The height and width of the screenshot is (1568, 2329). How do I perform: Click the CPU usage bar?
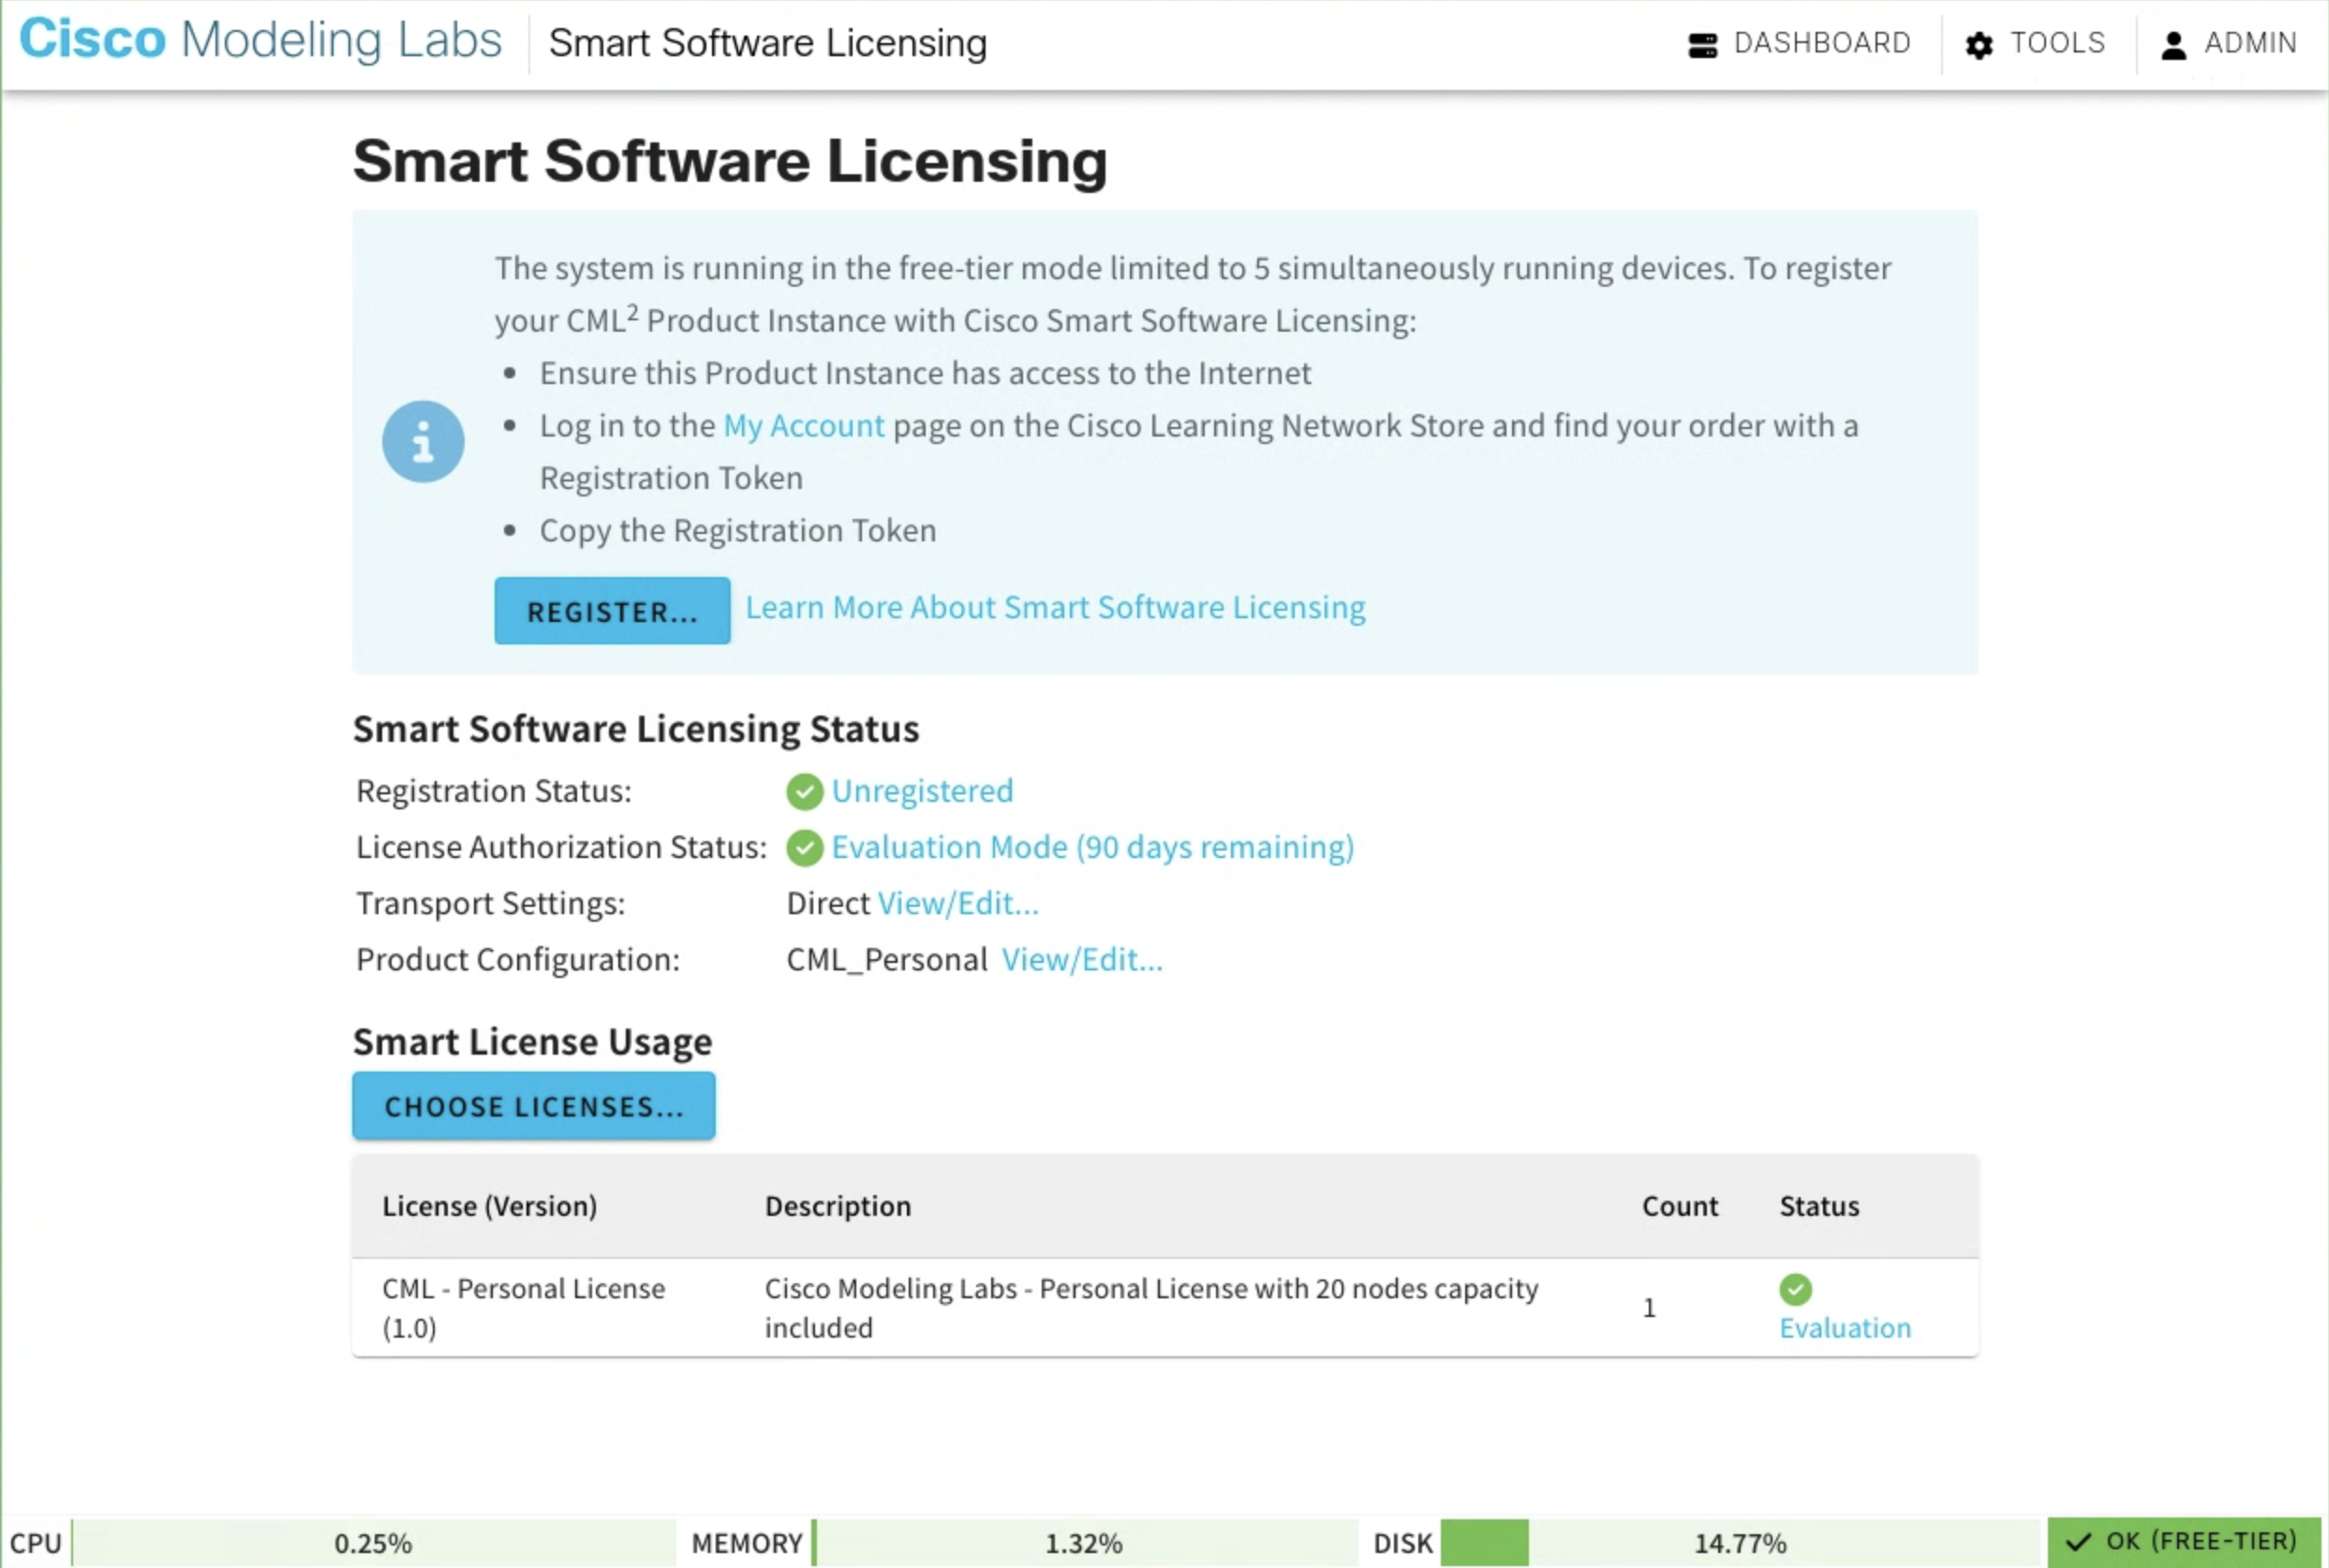click(x=372, y=1542)
